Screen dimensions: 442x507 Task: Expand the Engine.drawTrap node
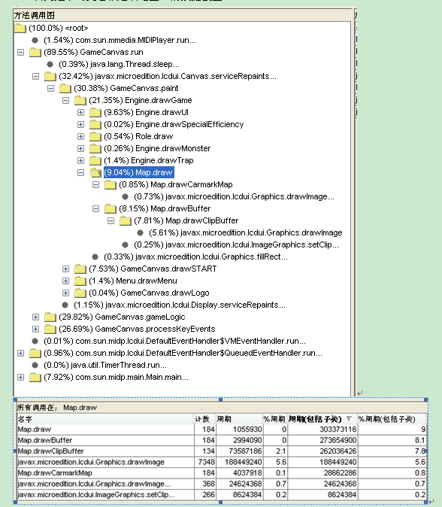point(80,160)
